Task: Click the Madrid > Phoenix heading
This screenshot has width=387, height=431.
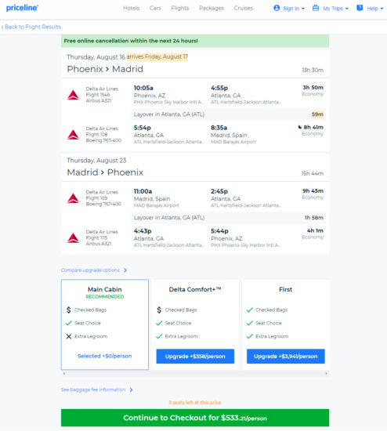Action: 105,172
